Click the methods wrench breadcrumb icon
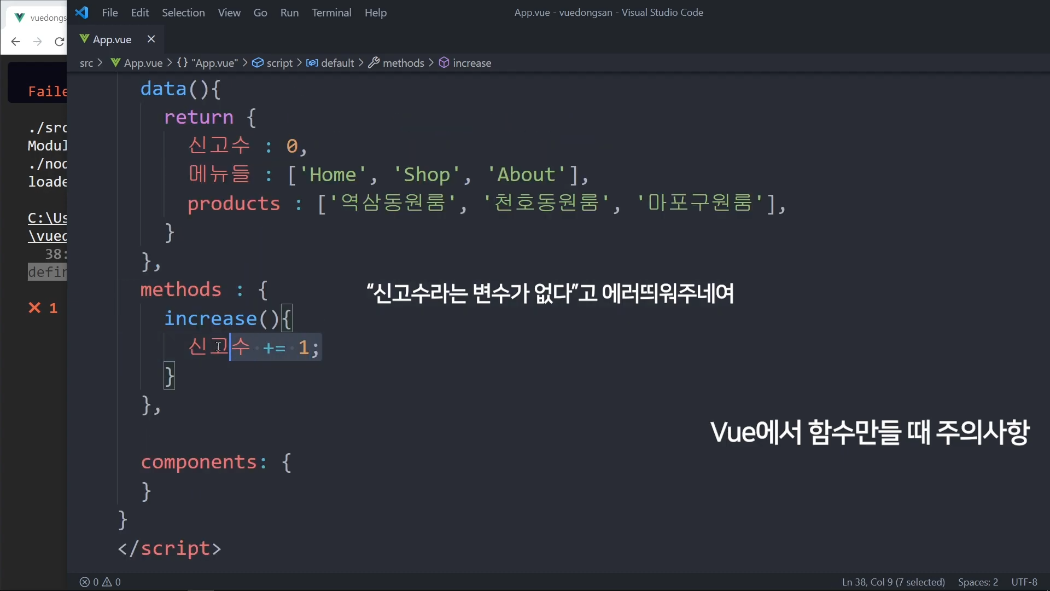 374,63
